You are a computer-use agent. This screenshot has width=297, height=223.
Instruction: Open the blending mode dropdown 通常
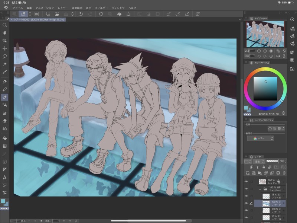tap(258, 162)
